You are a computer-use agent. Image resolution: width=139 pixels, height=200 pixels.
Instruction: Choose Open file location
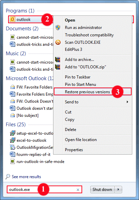coord(81,140)
